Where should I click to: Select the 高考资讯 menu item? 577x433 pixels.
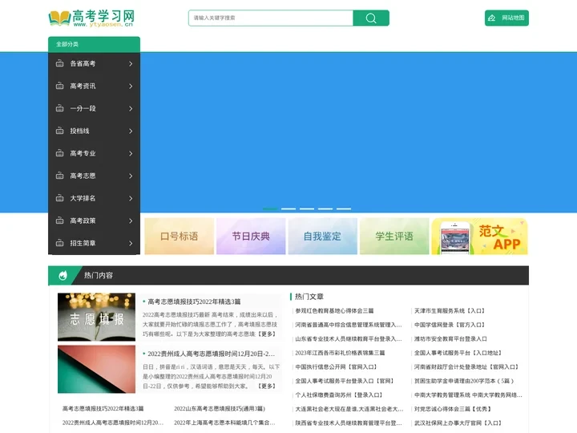[94, 86]
